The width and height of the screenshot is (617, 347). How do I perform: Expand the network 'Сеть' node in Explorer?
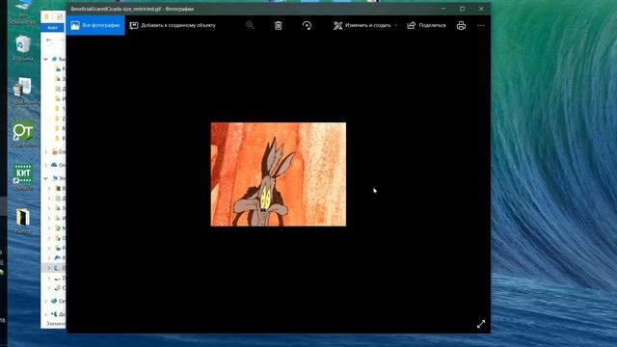45,301
